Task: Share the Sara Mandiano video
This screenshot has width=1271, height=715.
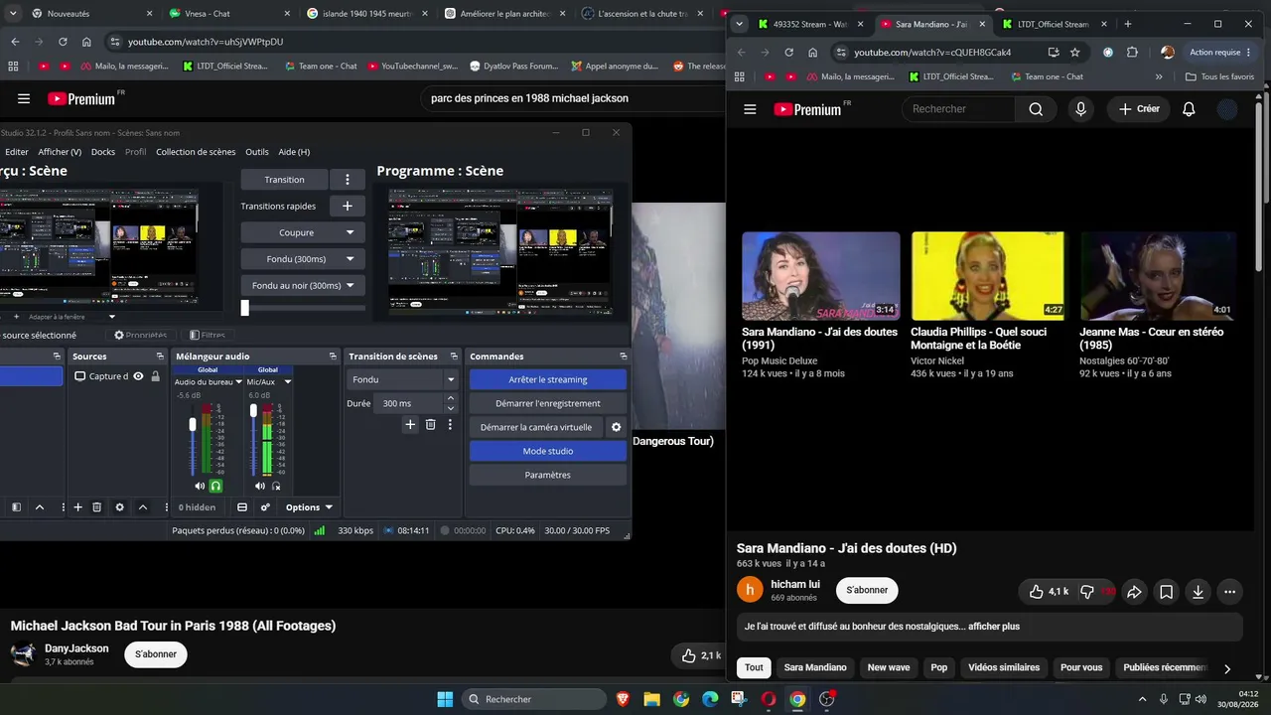Action: 1134,592
